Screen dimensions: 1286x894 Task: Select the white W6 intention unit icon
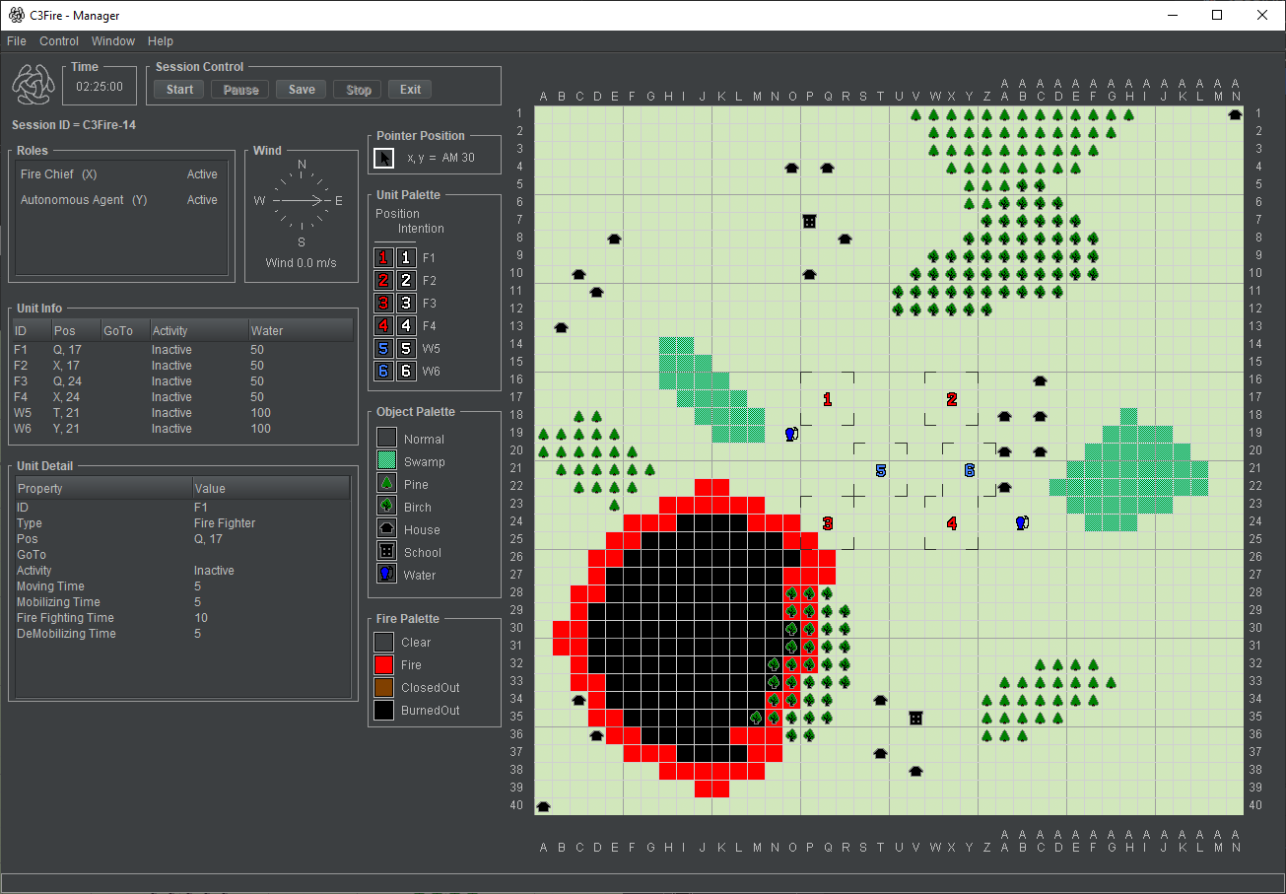pyautogui.click(x=406, y=371)
